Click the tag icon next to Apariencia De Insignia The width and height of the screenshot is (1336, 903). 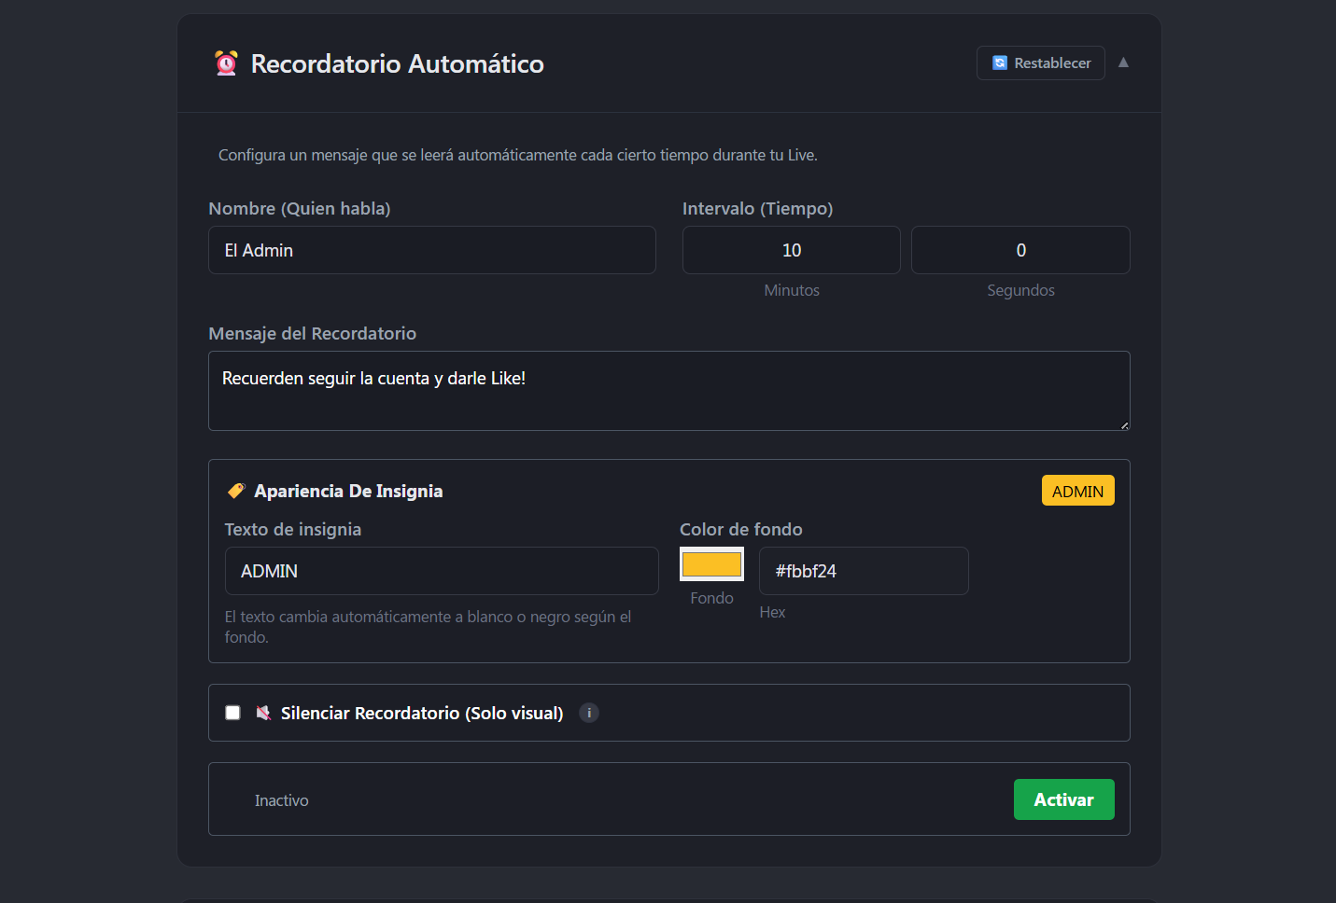[x=236, y=490]
